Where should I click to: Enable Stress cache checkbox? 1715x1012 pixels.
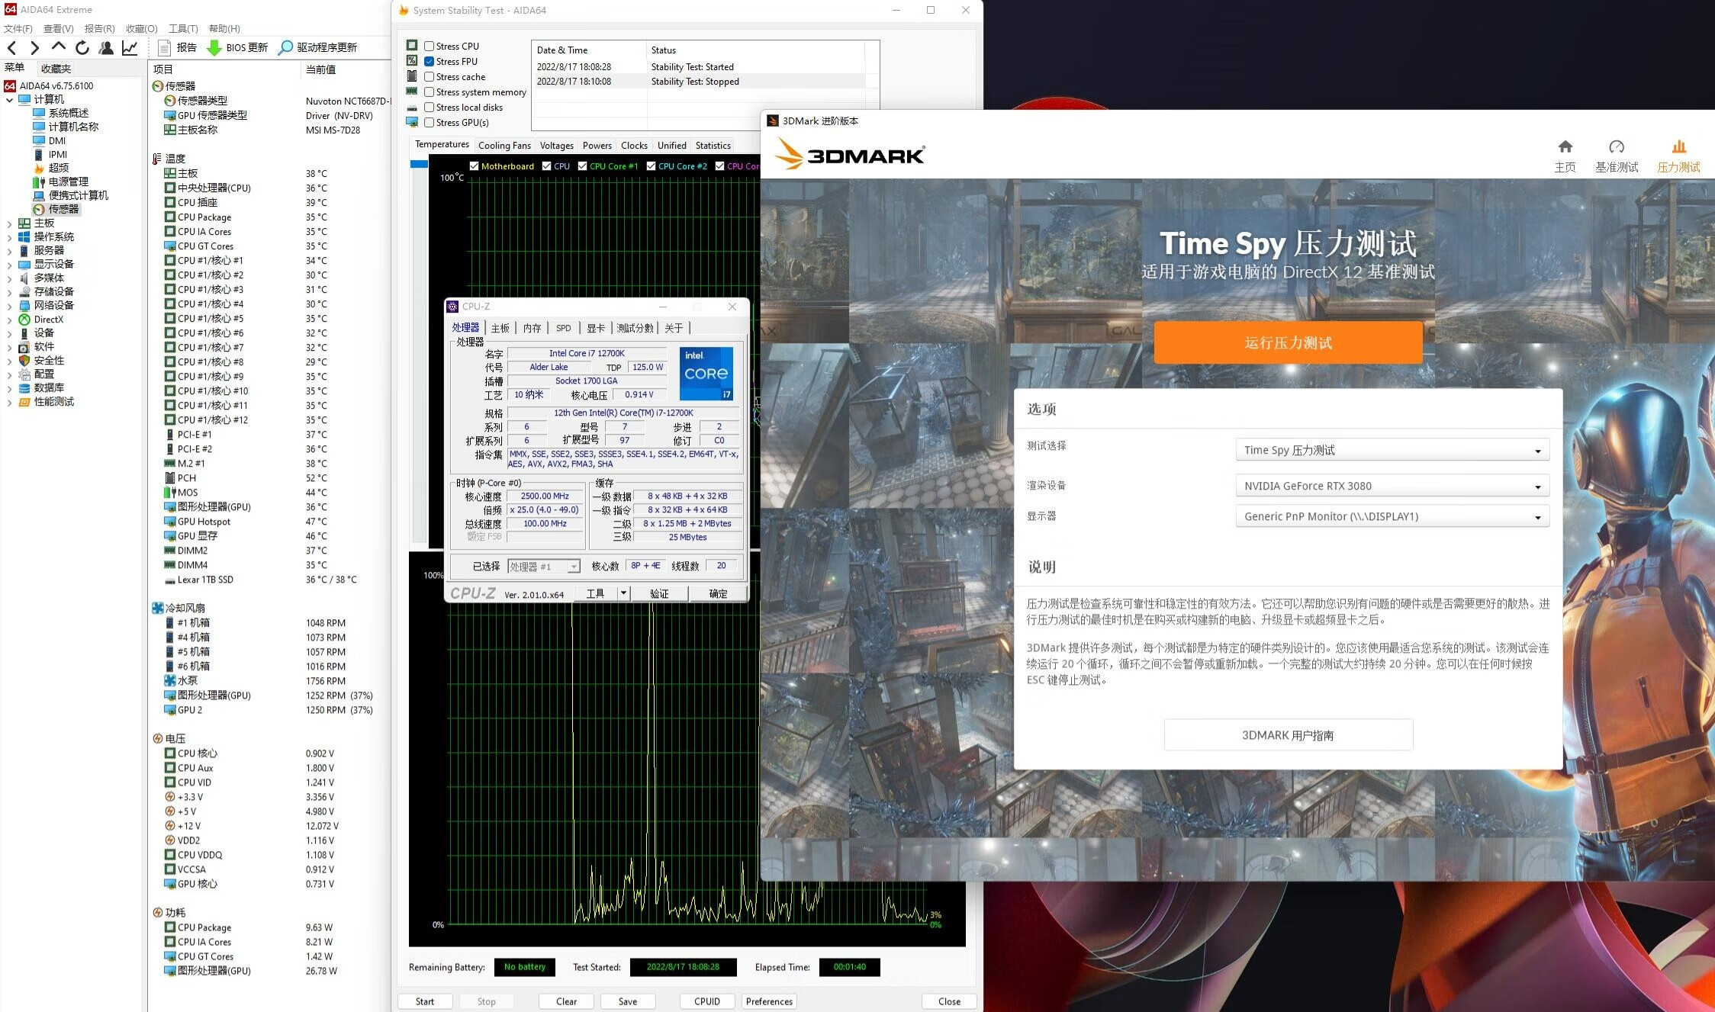[430, 77]
